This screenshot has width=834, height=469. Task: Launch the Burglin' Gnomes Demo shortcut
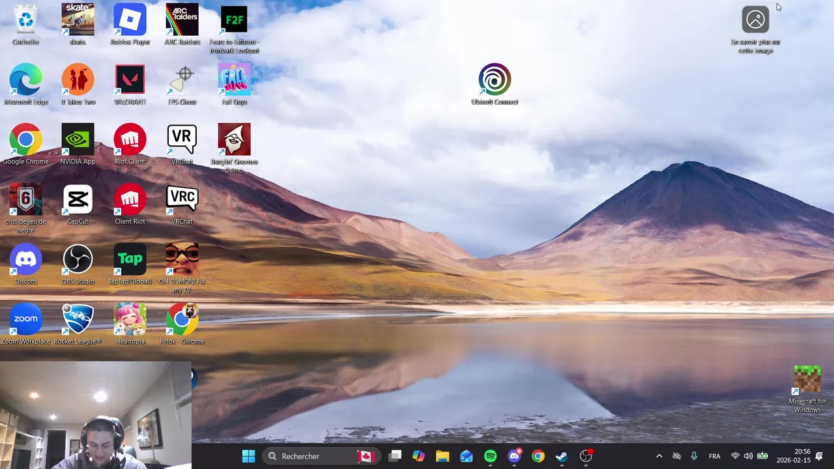click(234, 149)
